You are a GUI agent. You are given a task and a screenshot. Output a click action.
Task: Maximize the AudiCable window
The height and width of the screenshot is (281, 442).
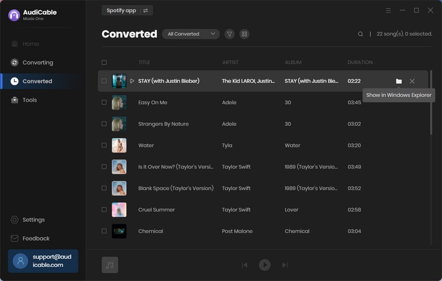(417, 10)
